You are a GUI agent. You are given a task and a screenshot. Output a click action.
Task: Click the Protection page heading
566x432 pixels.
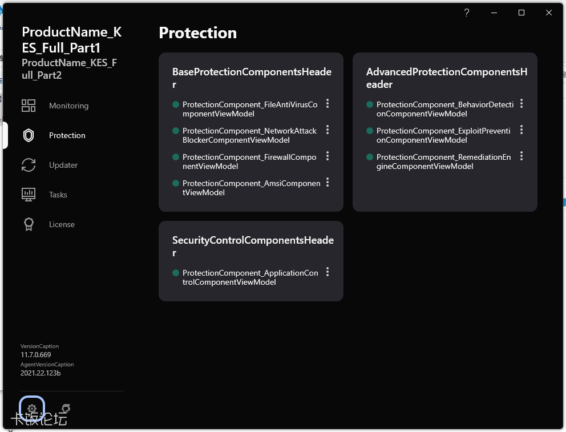pyautogui.click(x=198, y=33)
